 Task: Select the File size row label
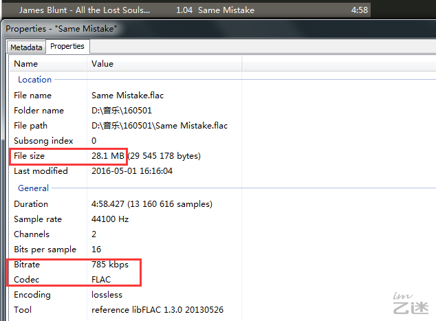[29, 155]
